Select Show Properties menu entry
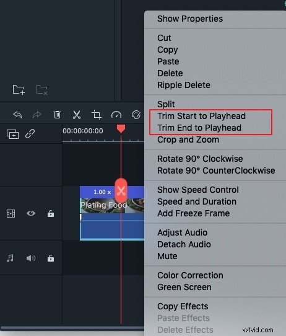The width and height of the screenshot is (286, 336). 190,19
